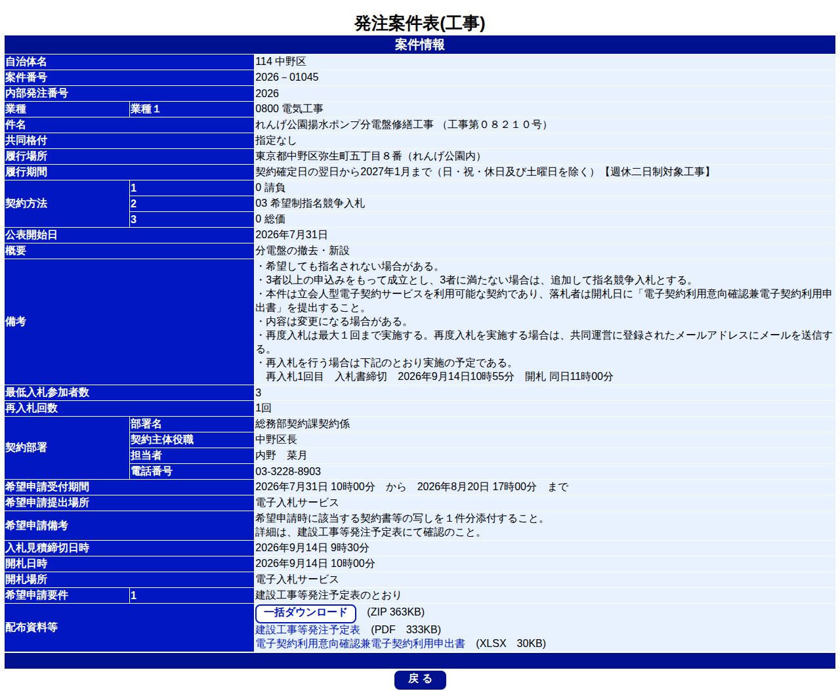Click the 業種１ sub-label

pyautogui.click(x=146, y=109)
